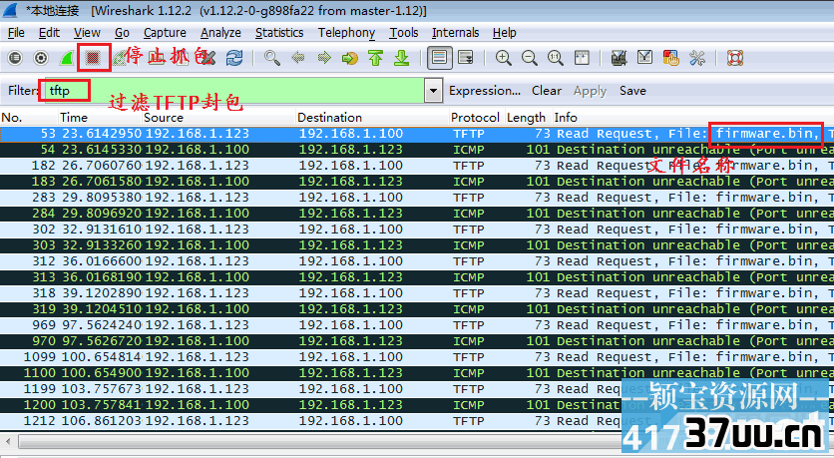Zoom out the packet text
This screenshot has height=458, width=834.
coord(529,58)
